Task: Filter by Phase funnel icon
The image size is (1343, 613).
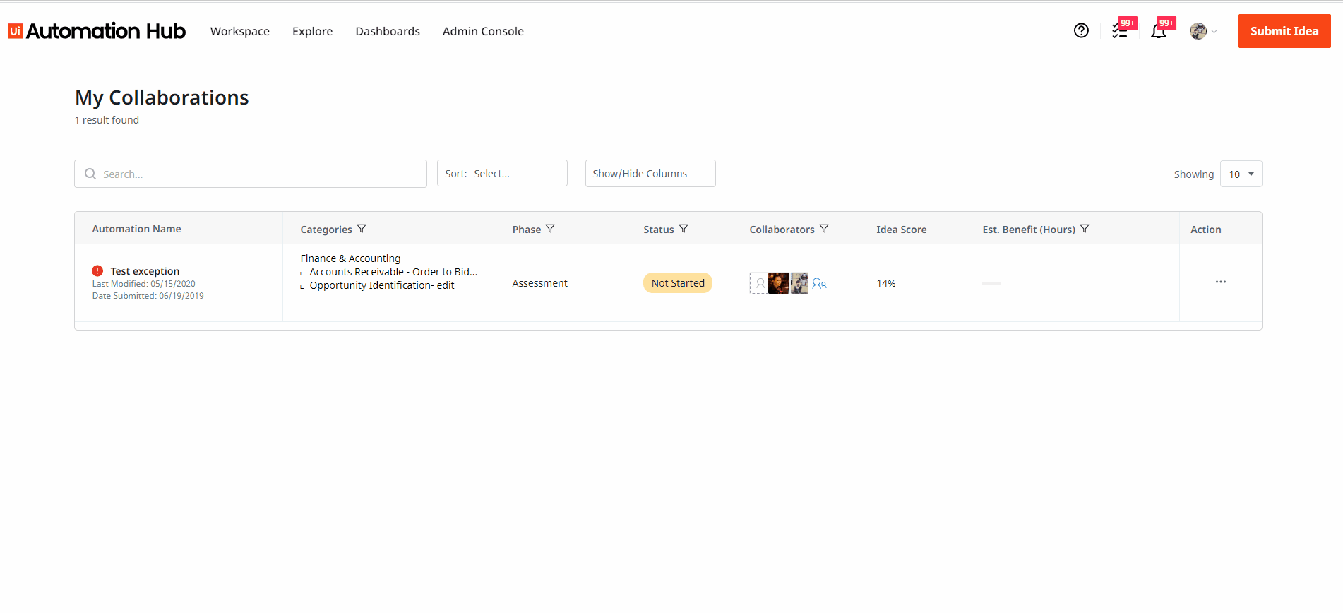Action: click(550, 229)
